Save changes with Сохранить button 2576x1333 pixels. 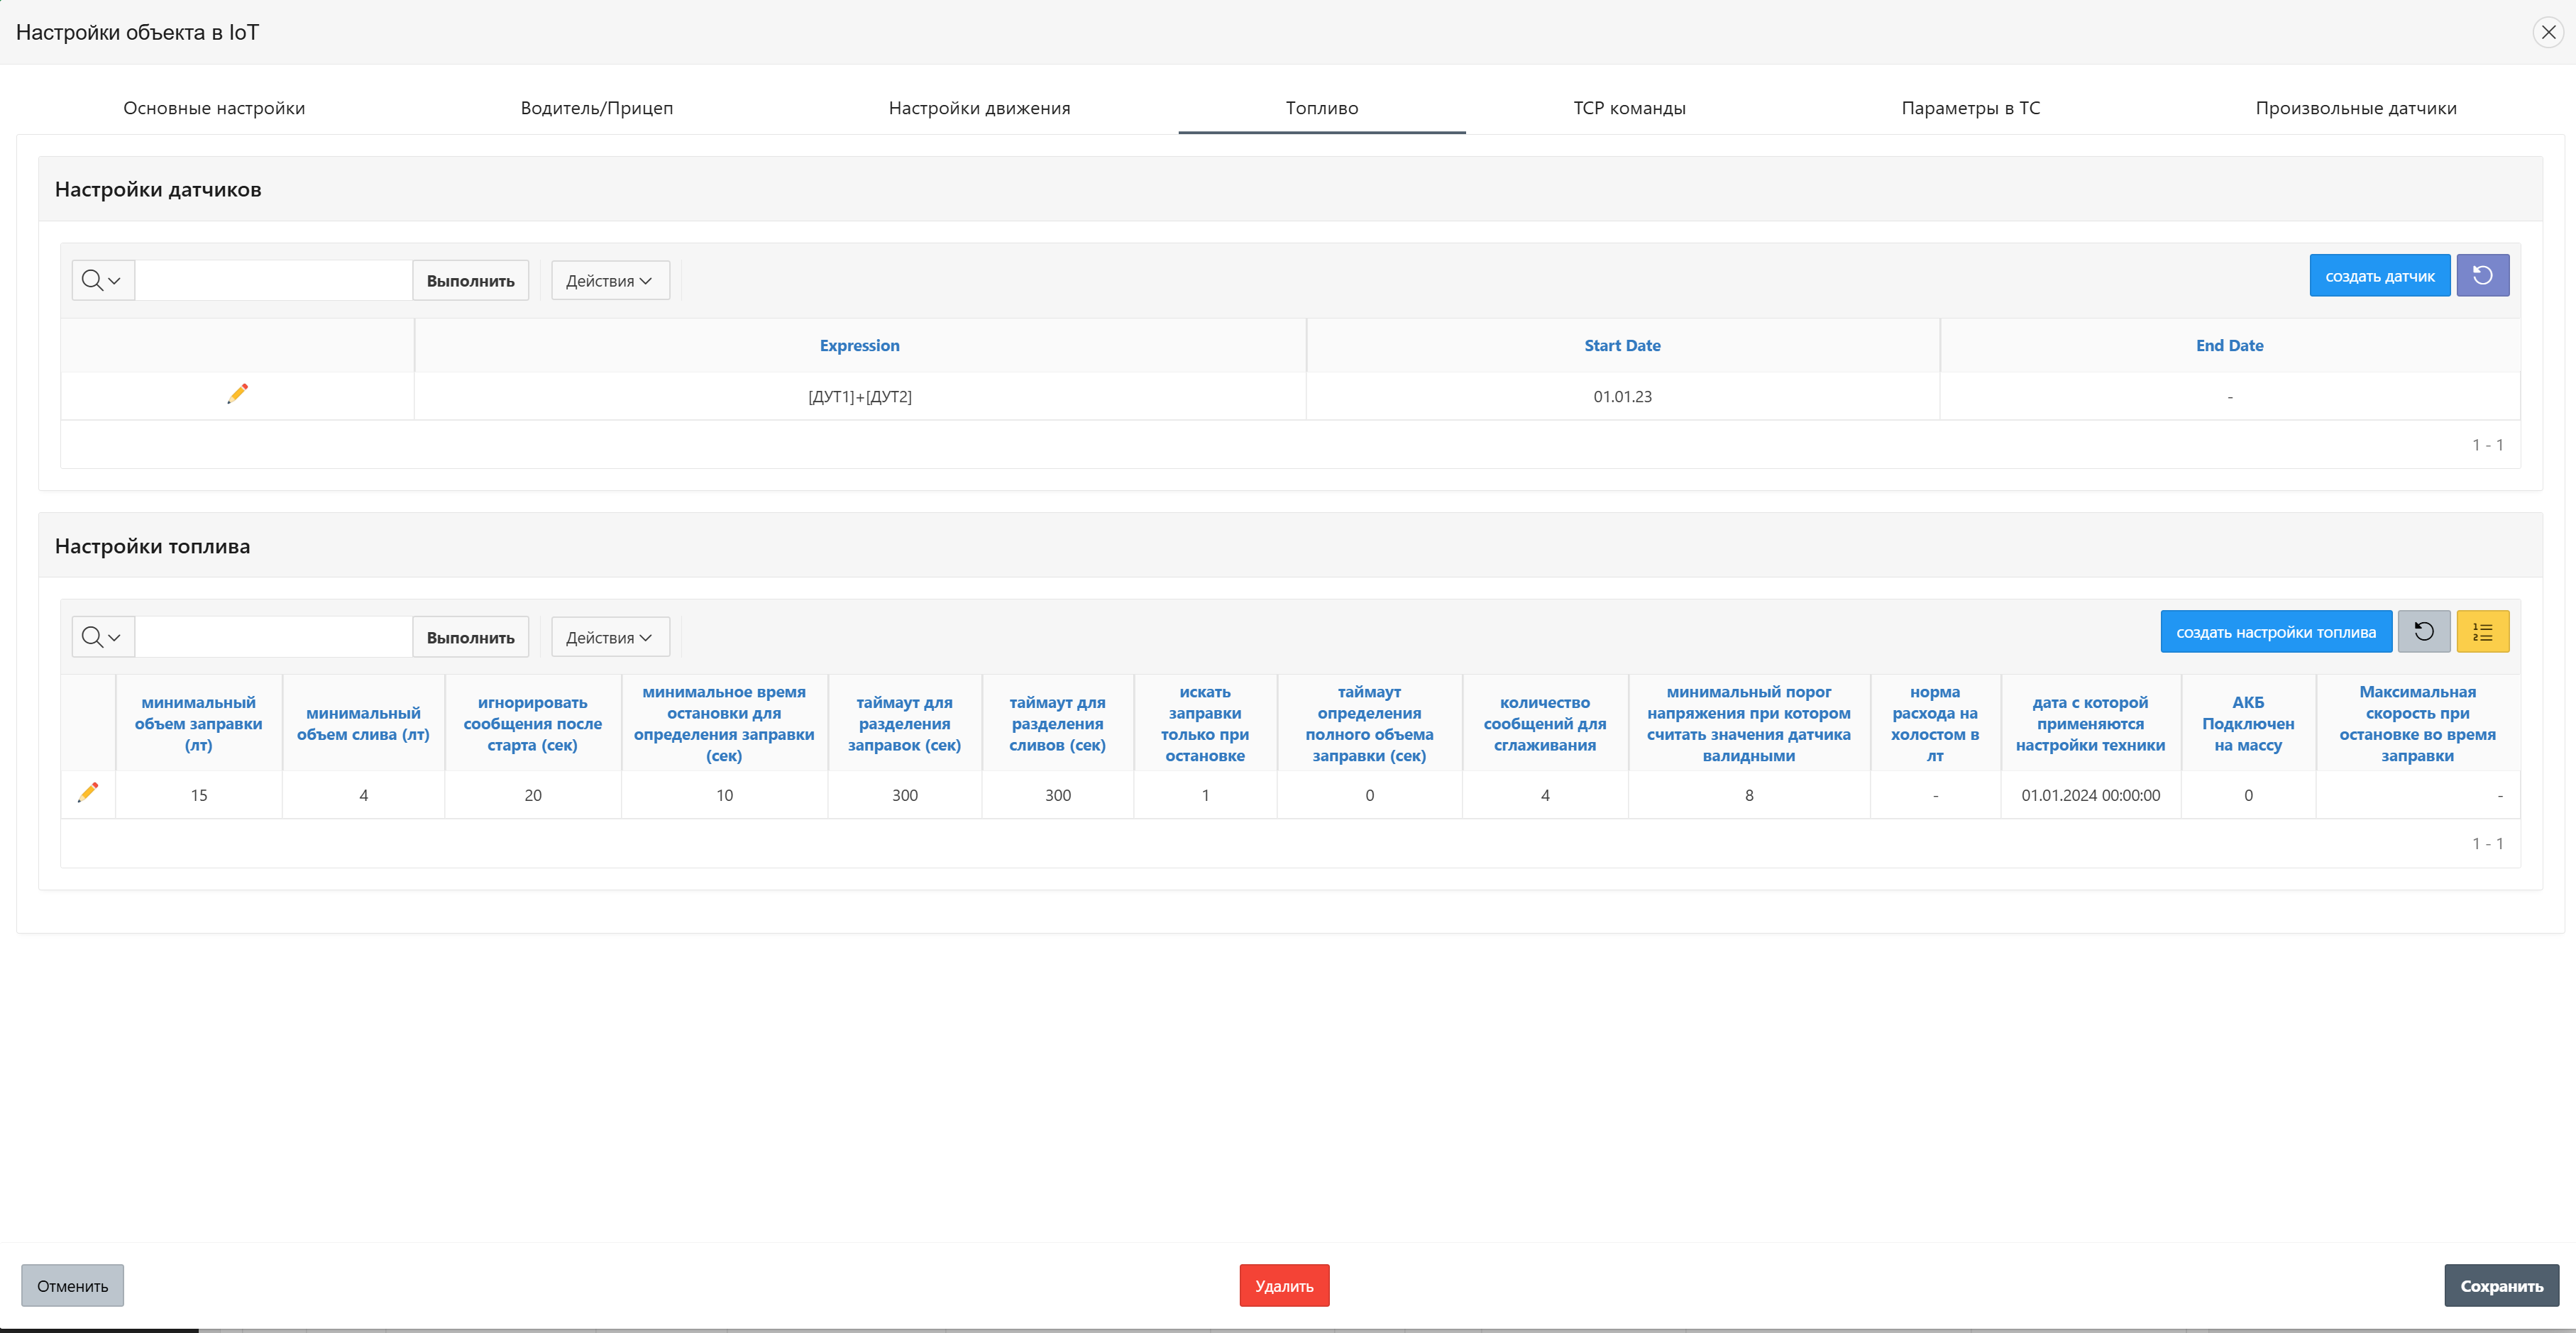[2501, 1286]
